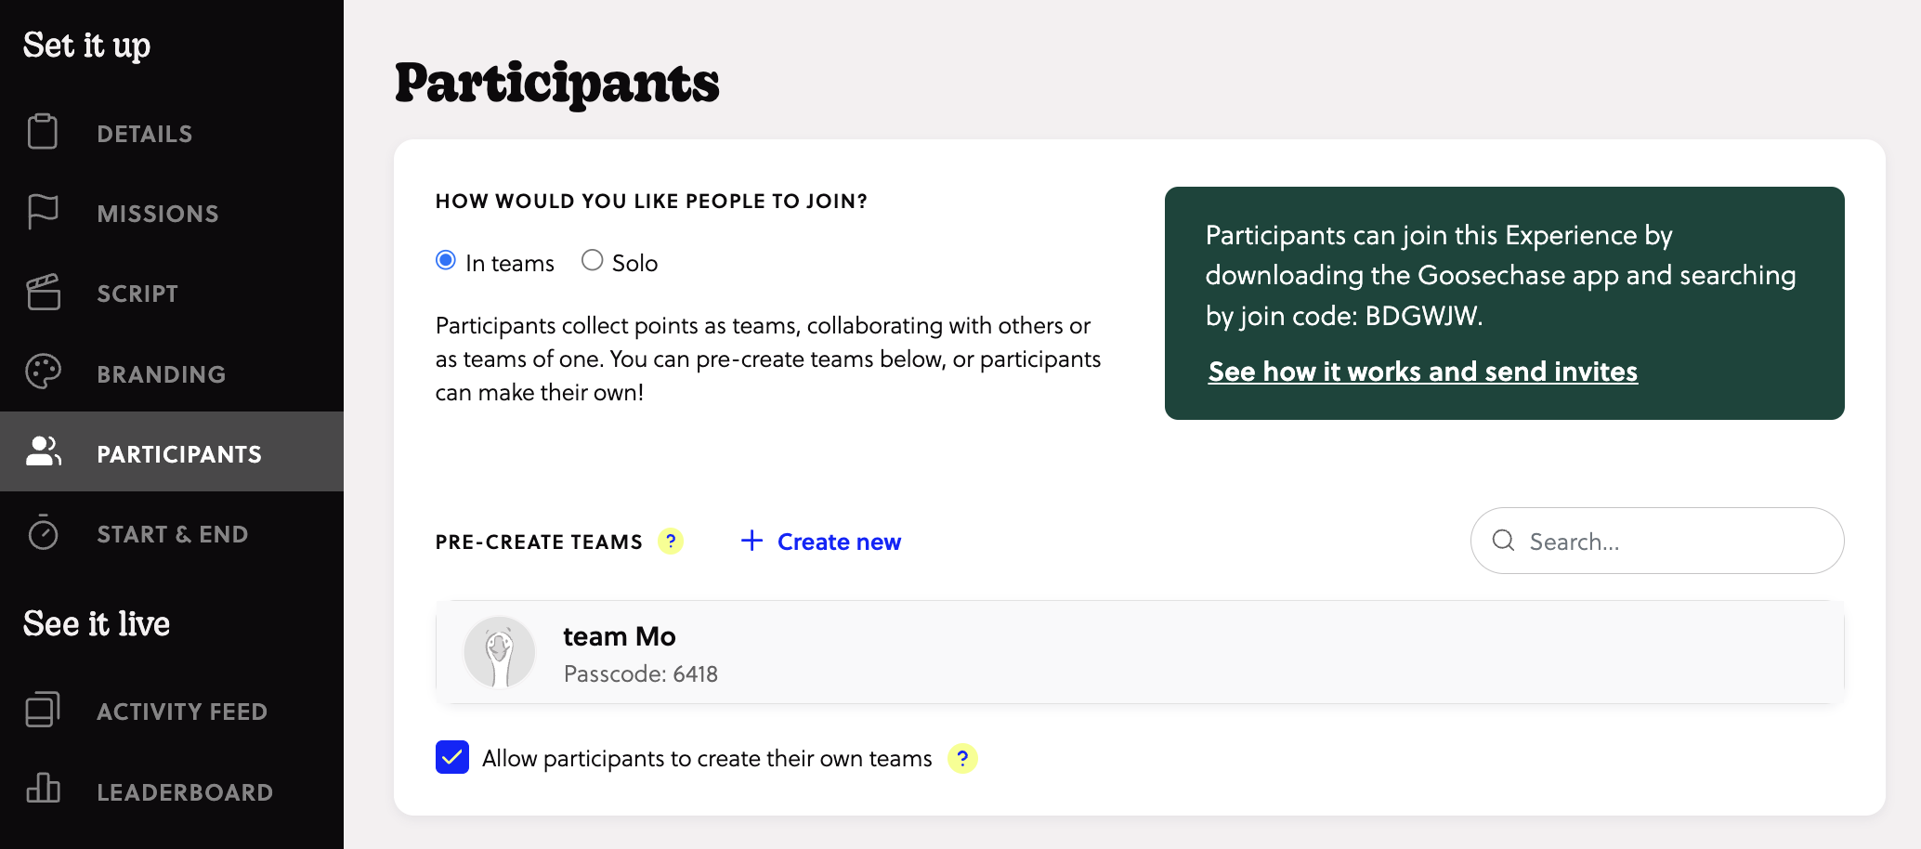The height and width of the screenshot is (849, 1921).
Task: Uncheck Allow participants to create their own teams
Action: 452,757
